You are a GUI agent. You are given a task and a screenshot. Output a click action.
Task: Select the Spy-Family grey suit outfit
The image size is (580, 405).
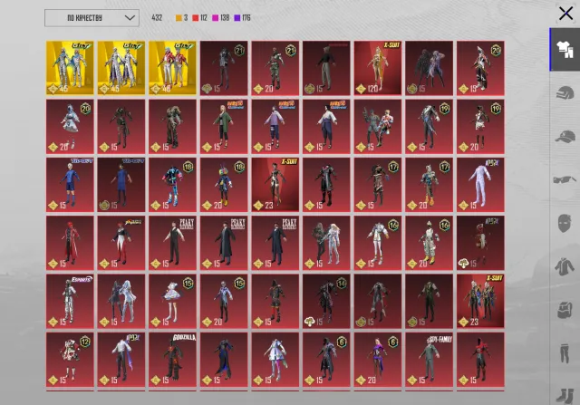point(429,360)
